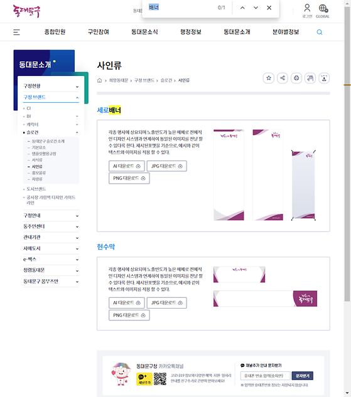Screen dimensions: 351x397
Task: Expand 구정안내 sidebar section
Action: click(51, 216)
